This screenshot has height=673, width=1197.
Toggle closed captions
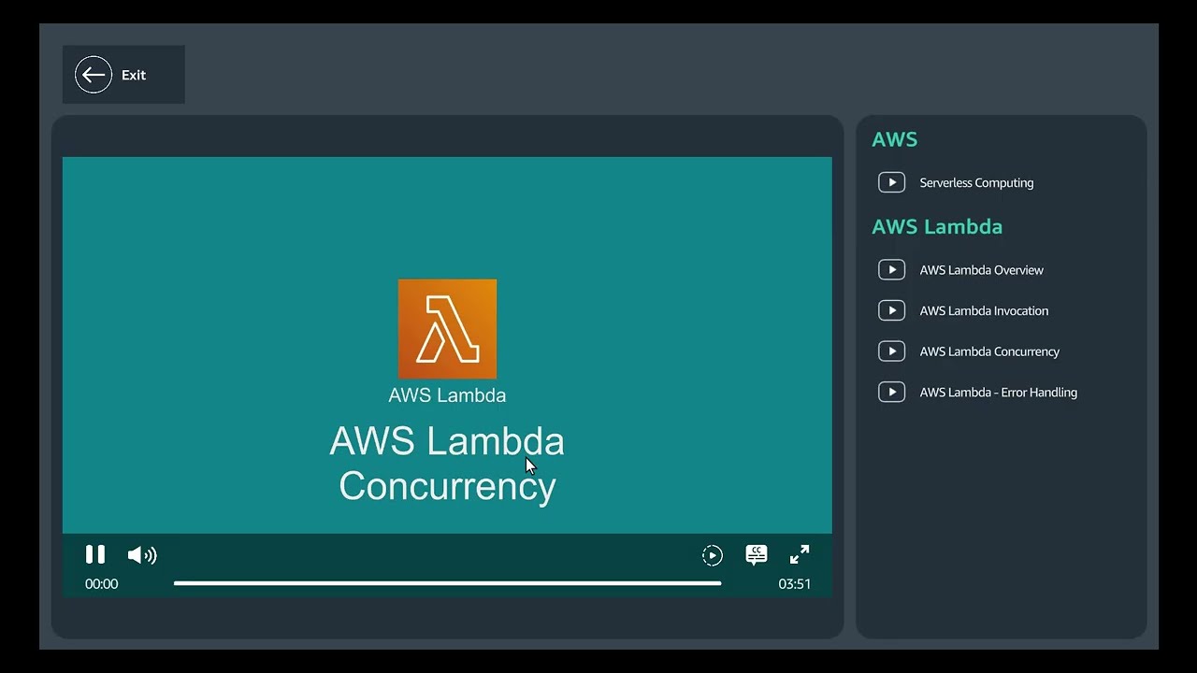(757, 555)
